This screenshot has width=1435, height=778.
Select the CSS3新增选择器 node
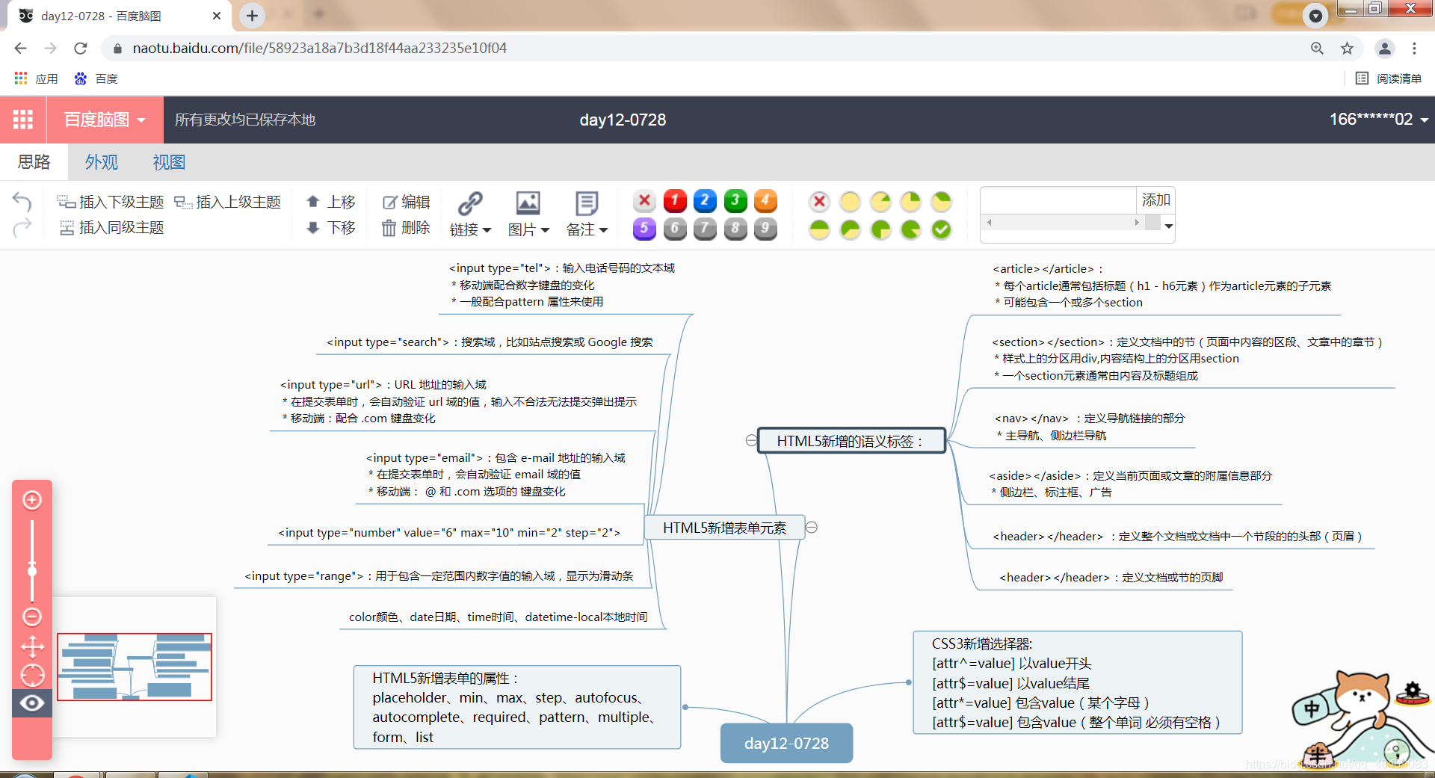1077,682
